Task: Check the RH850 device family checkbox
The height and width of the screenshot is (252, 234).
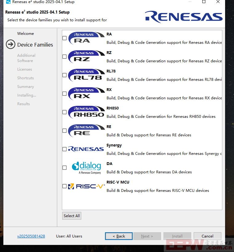Action: click(x=64, y=112)
